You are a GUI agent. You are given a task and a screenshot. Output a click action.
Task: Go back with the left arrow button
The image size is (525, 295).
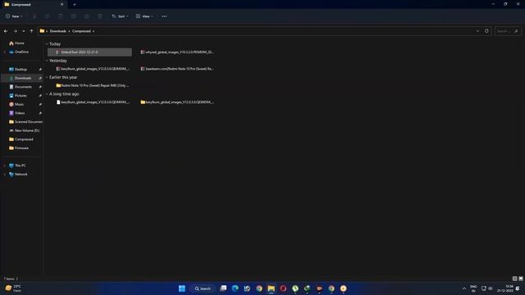(6, 31)
